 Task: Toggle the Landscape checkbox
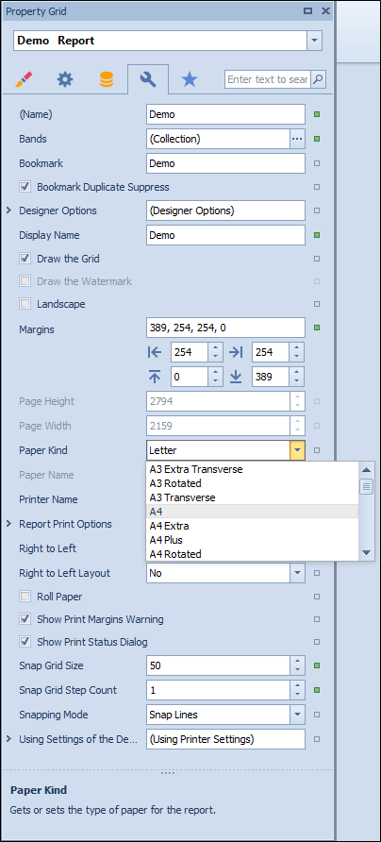tap(25, 304)
